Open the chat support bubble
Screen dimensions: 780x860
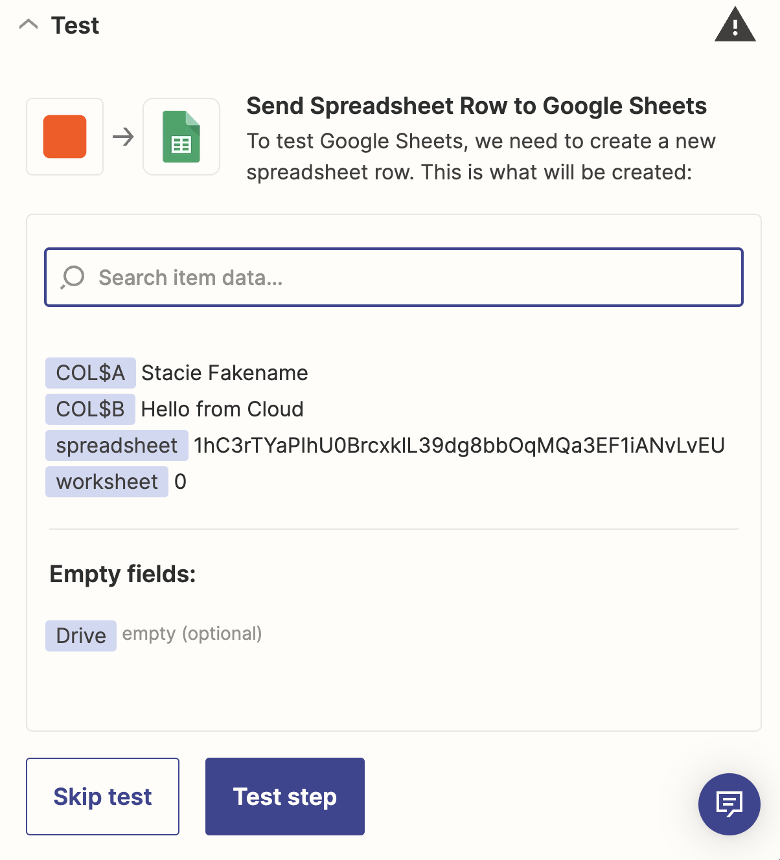[x=729, y=804]
